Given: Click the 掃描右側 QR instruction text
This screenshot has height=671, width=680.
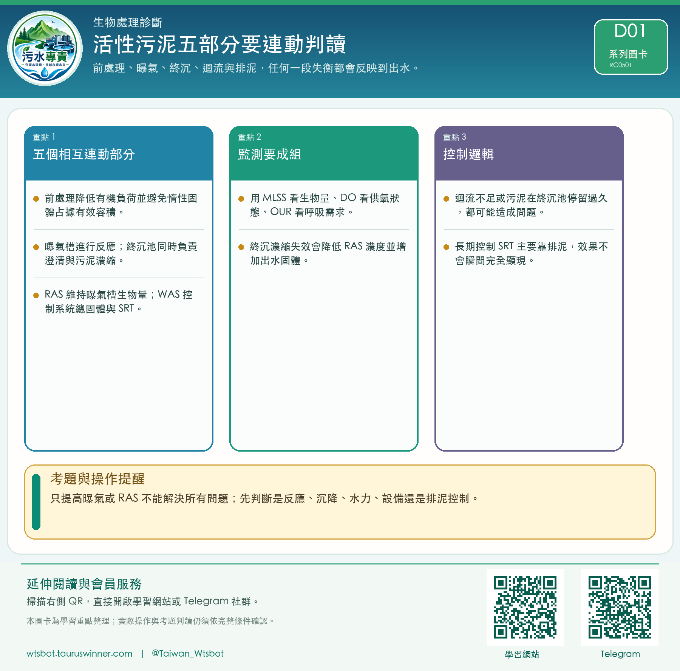Looking at the screenshot, I should pos(142,601).
